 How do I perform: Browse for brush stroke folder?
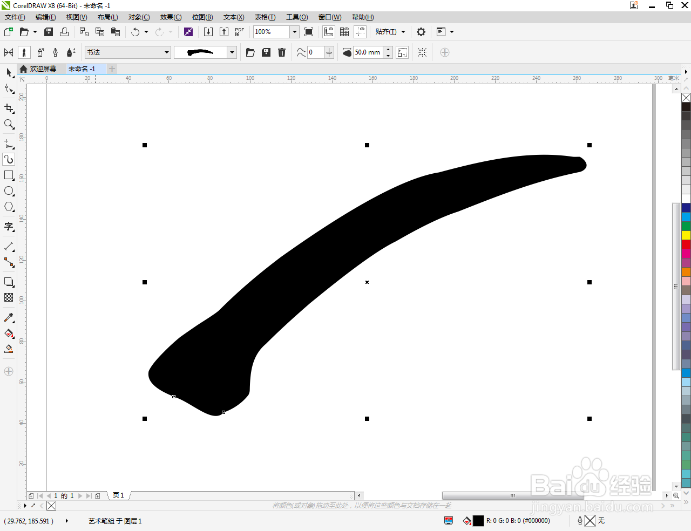pyautogui.click(x=250, y=52)
